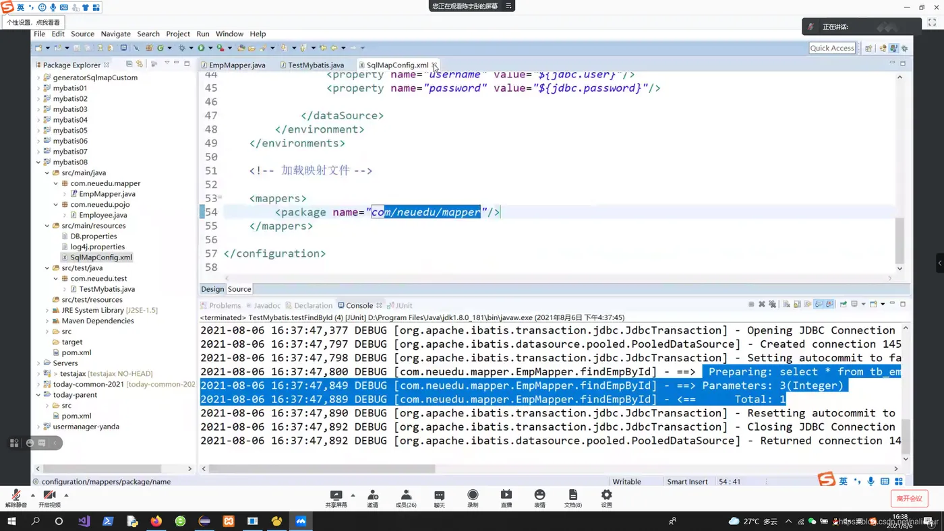
Task: Open the Navigate menu
Action: coord(115,34)
